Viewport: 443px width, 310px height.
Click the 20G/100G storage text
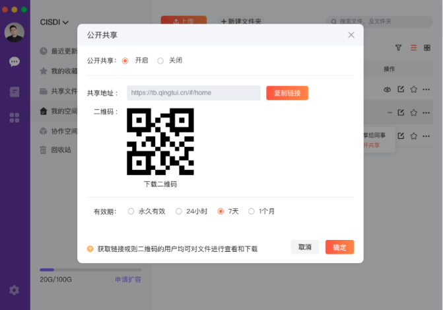pyautogui.click(x=55, y=280)
